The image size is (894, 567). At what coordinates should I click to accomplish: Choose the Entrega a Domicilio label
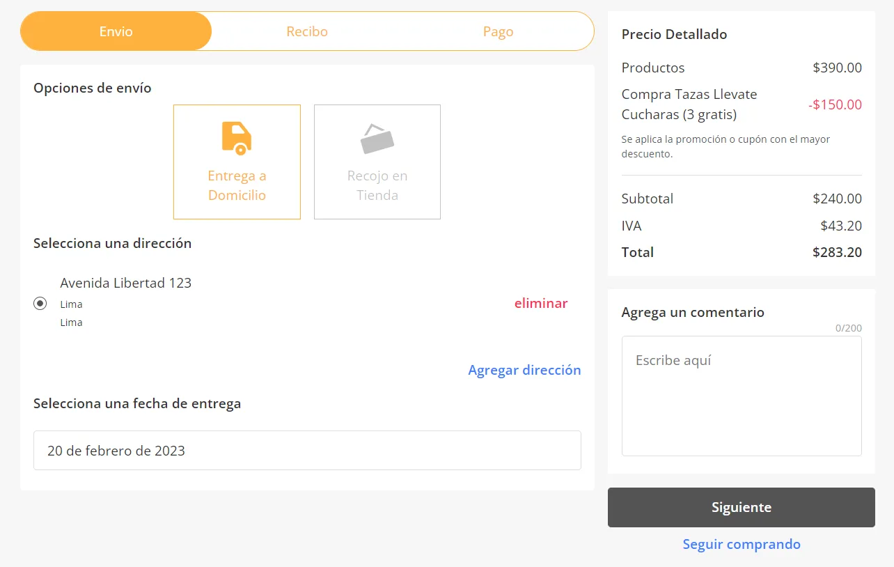237,185
